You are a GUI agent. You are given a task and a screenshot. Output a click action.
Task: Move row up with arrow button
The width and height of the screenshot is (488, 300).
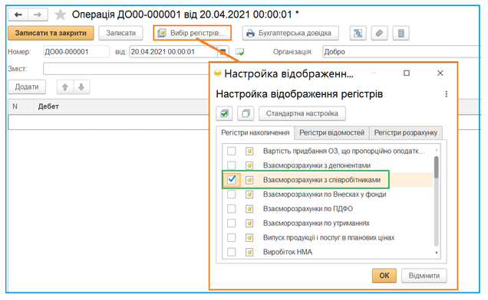(65, 87)
